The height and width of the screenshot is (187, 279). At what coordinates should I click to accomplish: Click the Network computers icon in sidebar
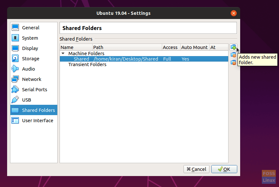click(15, 79)
